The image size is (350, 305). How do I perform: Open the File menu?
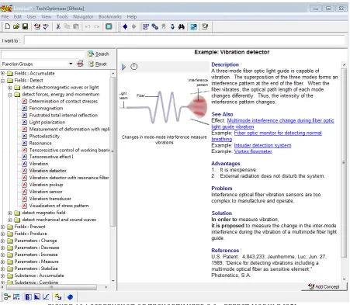point(5,16)
